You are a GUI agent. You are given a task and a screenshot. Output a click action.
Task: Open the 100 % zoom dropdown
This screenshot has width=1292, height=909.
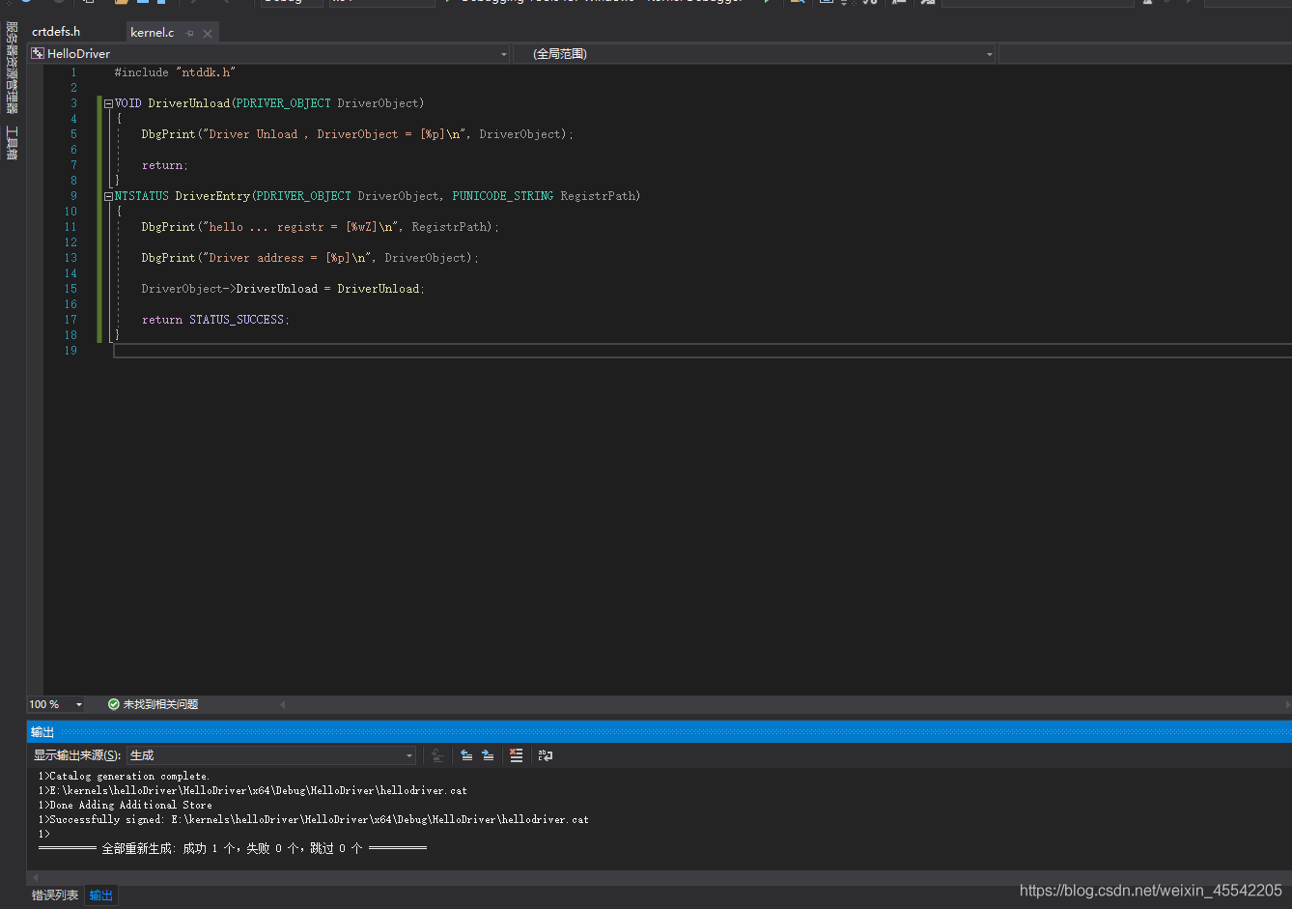79,704
